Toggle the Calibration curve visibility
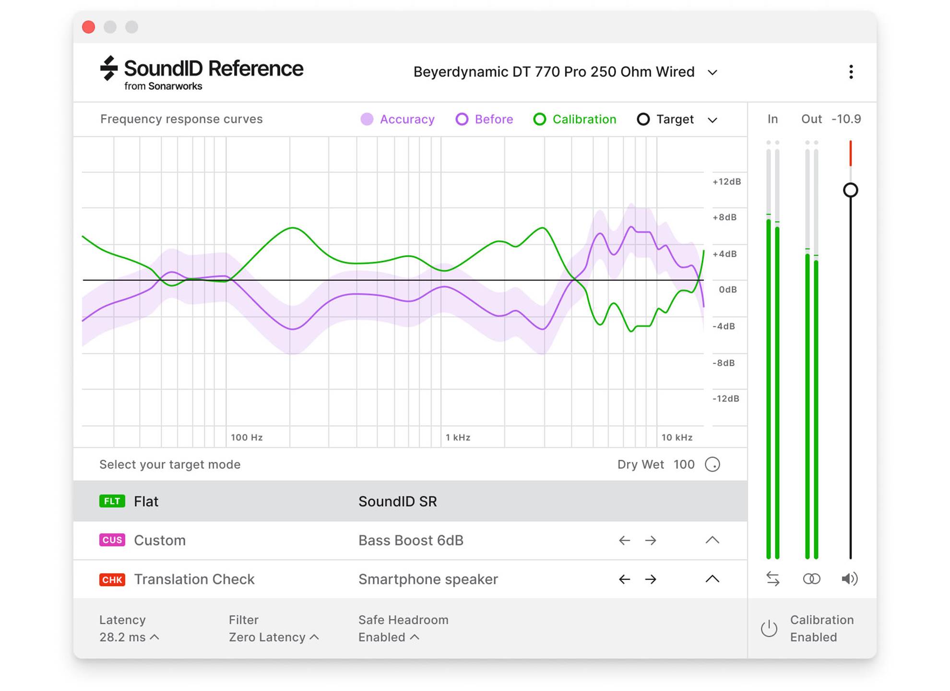This screenshot has width=950, height=691. pyautogui.click(x=575, y=119)
